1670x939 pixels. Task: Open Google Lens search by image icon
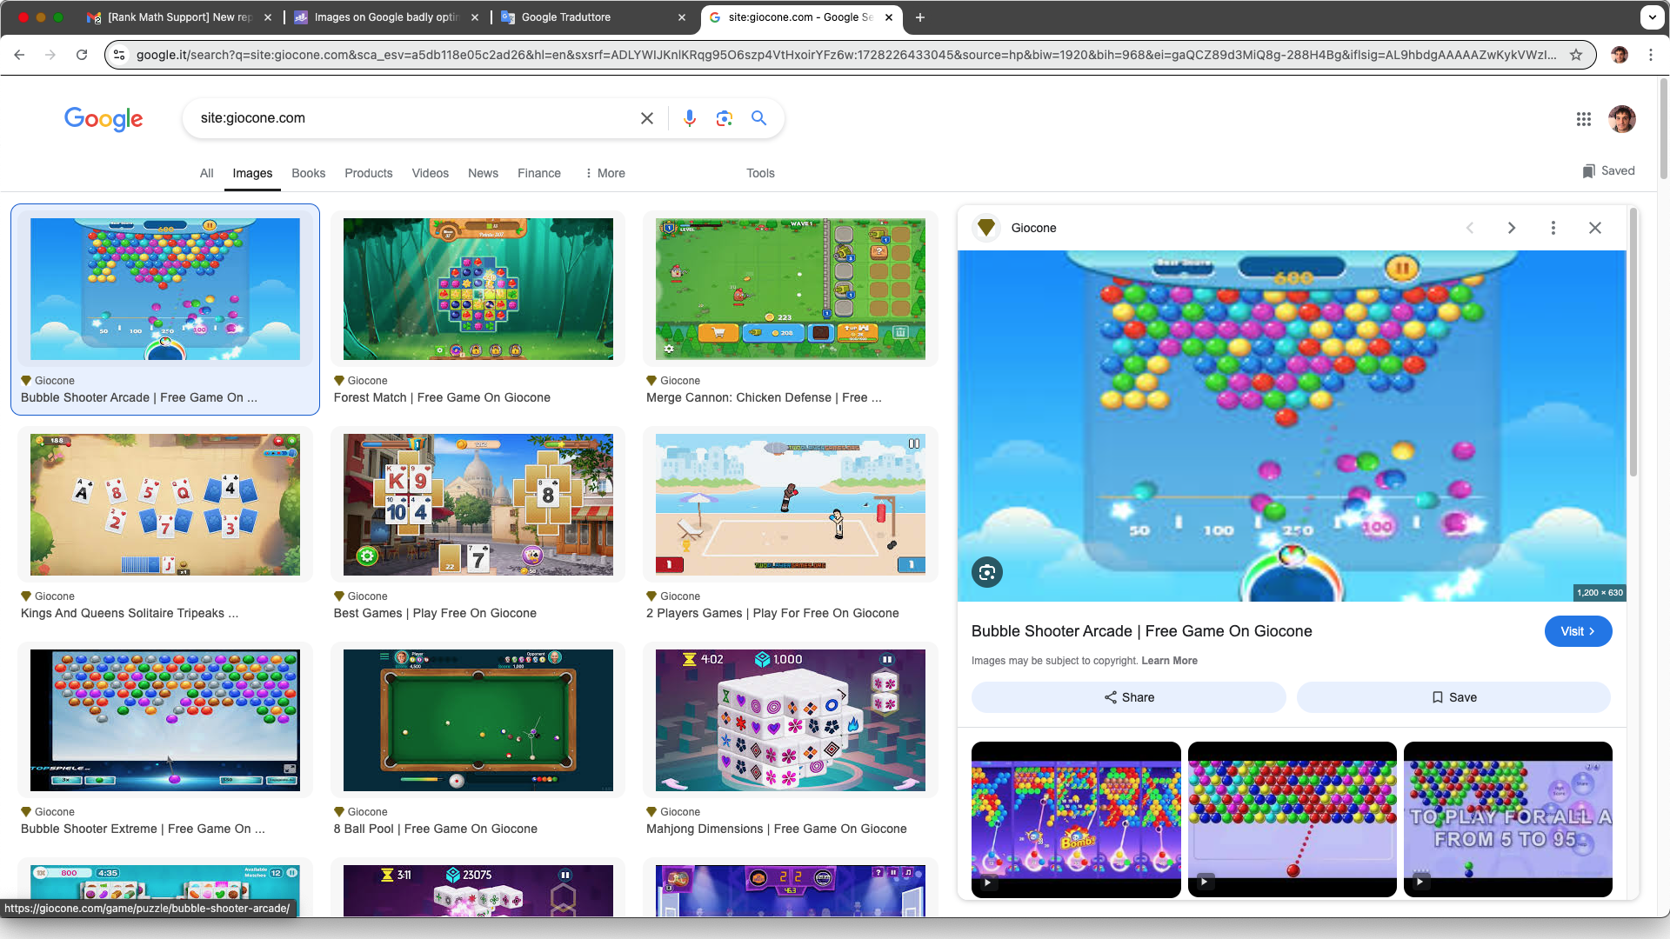point(725,118)
